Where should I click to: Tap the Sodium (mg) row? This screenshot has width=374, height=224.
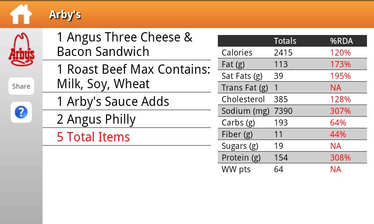pyautogui.click(x=292, y=111)
